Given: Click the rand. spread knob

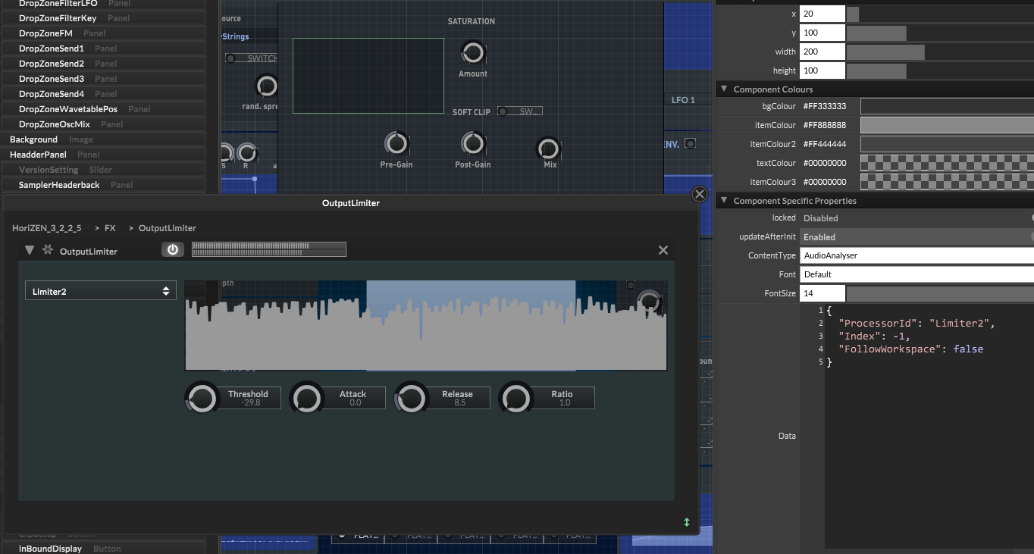Looking at the screenshot, I should tap(266, 86).
